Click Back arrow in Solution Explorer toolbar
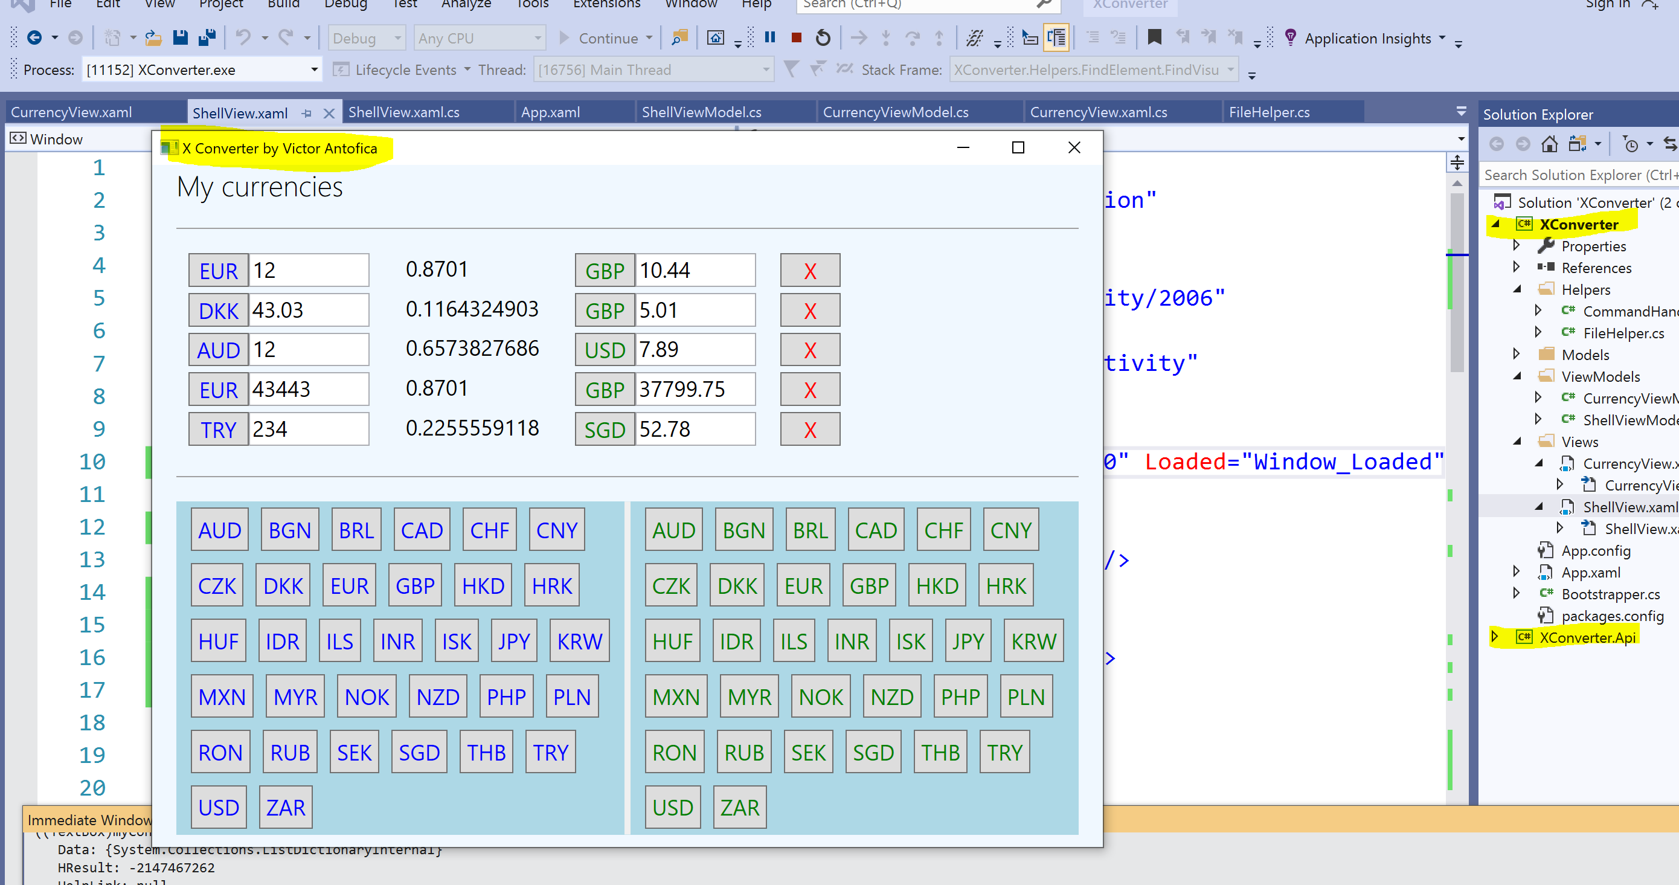Image resolution: width=1679 pixels, height=885 pixels. (1496, 144)
